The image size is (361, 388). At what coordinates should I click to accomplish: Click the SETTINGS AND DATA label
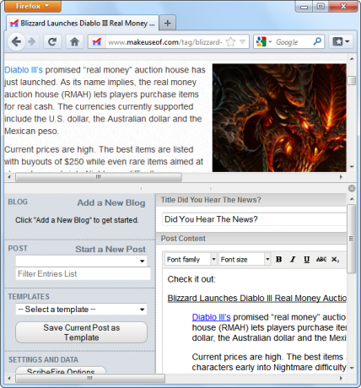(x=43, y=359)
